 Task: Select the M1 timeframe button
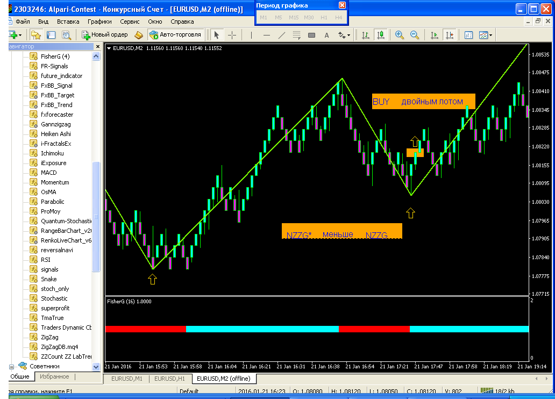[x=264, y=17]
